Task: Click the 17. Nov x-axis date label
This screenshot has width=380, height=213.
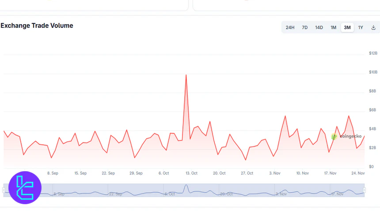Action: click(330, 173)
